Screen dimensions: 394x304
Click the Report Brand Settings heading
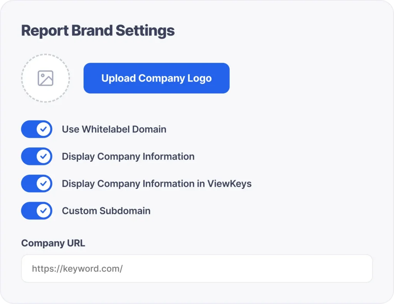[98, 30]
